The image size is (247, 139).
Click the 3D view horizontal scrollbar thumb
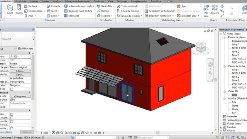click(x=158, y=133)
